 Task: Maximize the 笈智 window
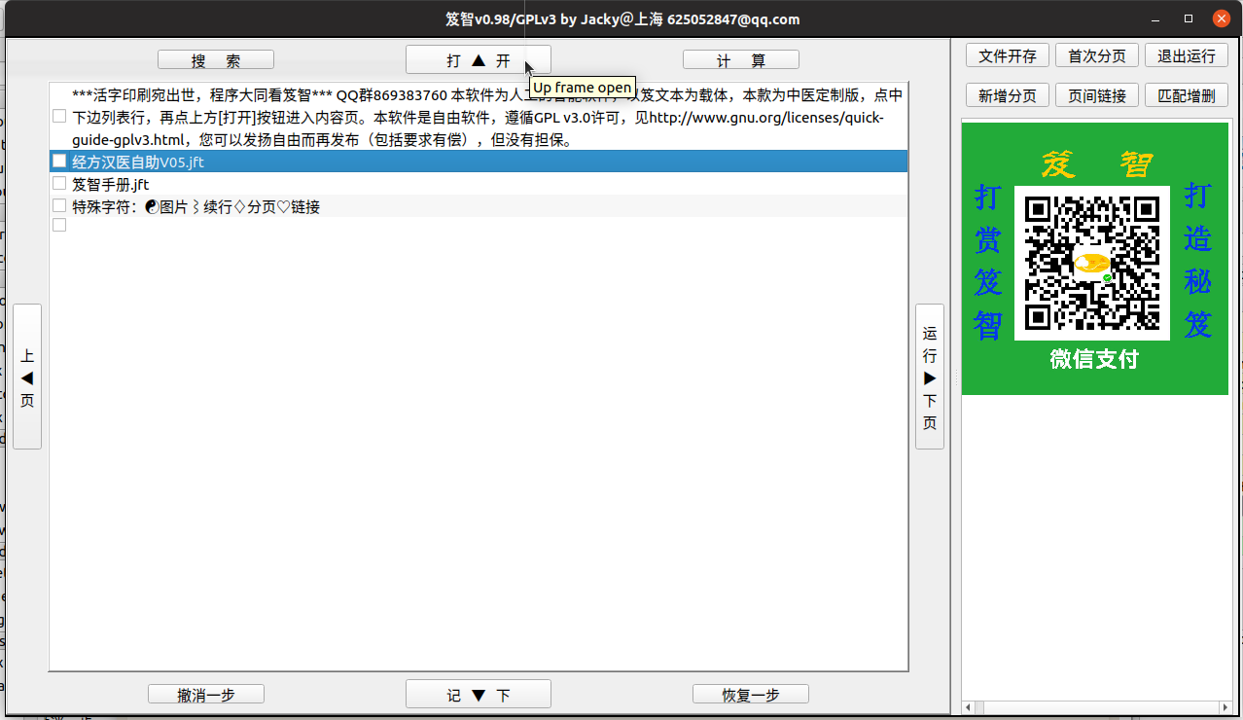pos(1189,19)
